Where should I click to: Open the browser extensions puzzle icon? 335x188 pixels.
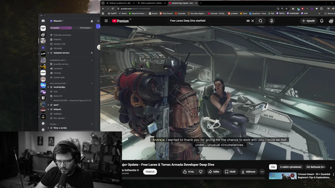321,9
